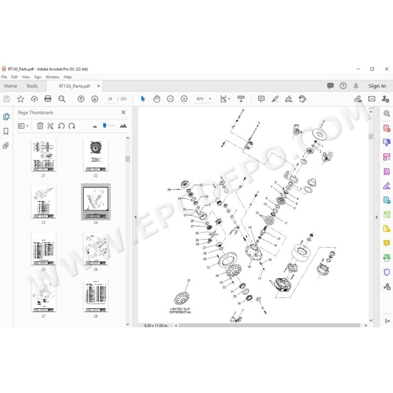Viewport: 393px width, 393px height.
Task: Rotate page clockwise
Action: point(72,126)
